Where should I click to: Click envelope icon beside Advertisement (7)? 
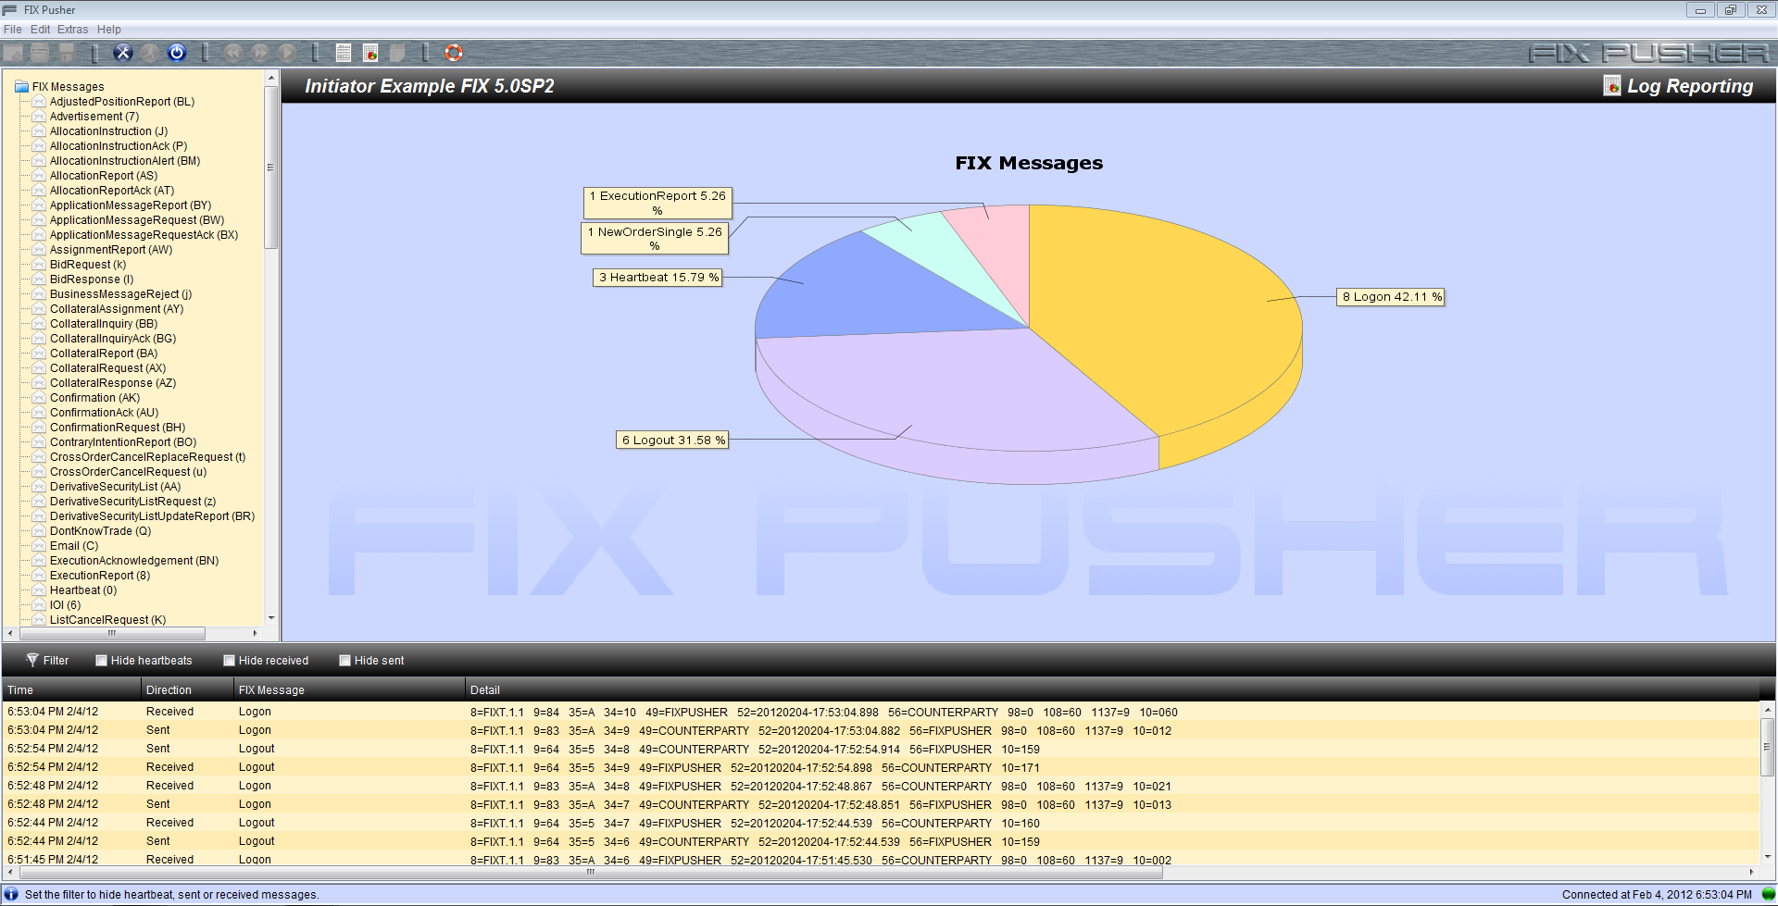coord(39,117)
